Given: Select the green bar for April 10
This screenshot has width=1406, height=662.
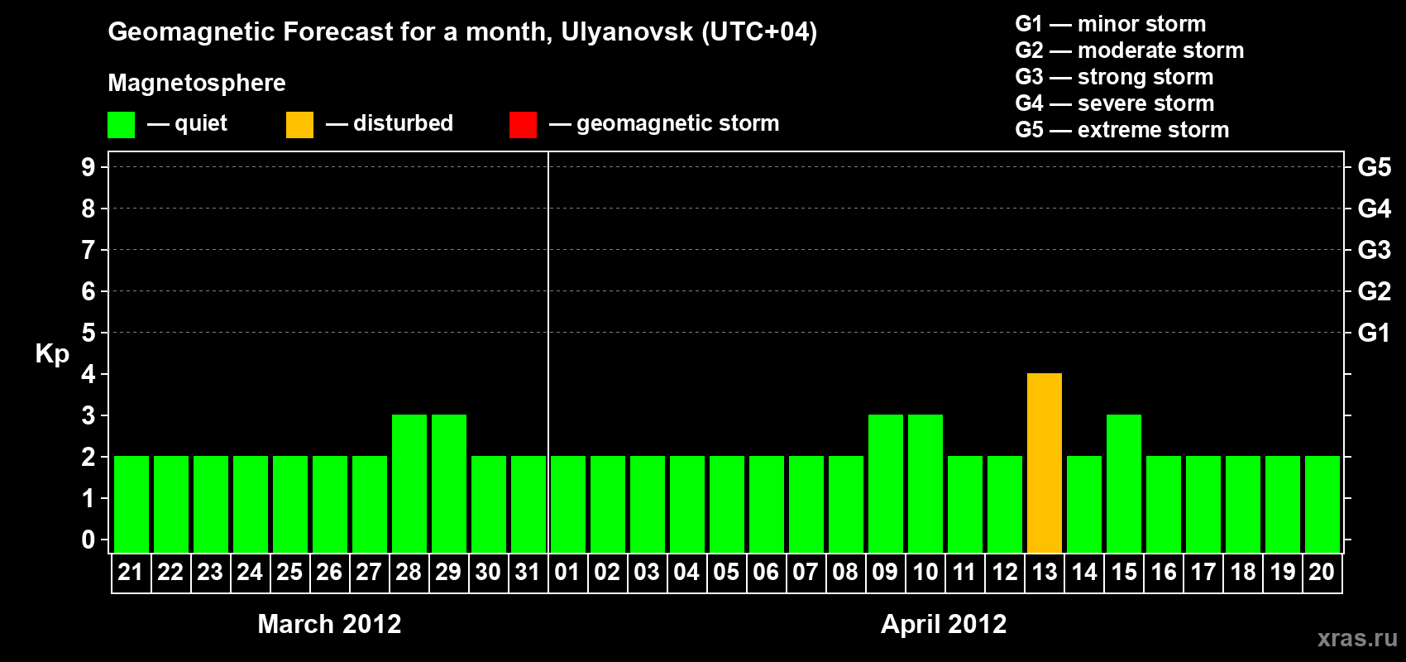Looking at the screenshot, I should point(925,484).
